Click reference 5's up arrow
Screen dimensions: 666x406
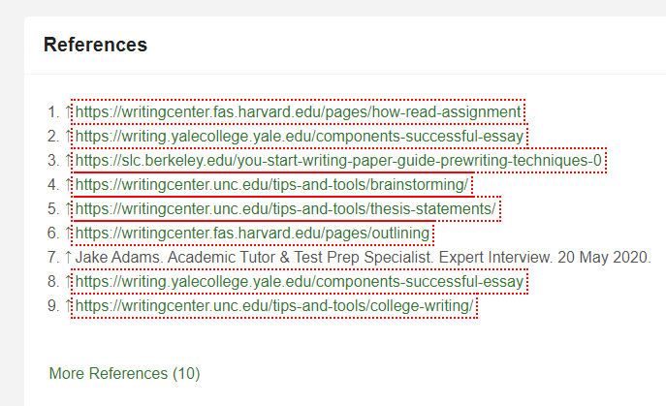[x=68, y=209]
